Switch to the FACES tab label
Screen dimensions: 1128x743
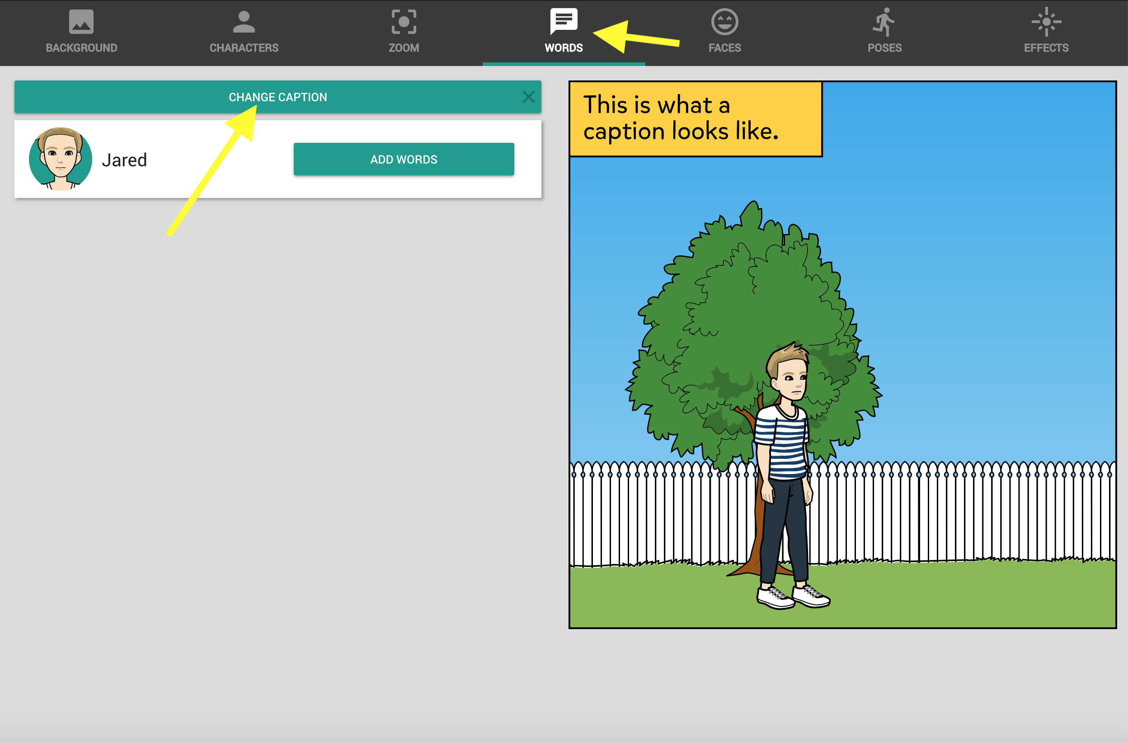pos(724,48)
